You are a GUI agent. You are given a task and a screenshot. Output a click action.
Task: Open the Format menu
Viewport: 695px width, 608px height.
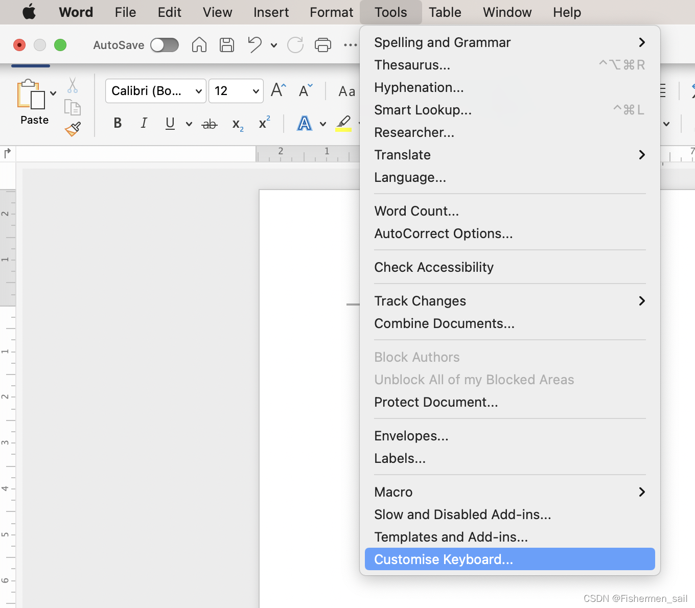332,12
